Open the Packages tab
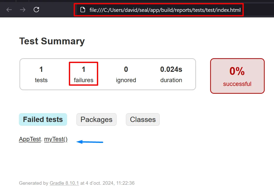This screenshot has height=189, width=274. [x=96, y=119]
